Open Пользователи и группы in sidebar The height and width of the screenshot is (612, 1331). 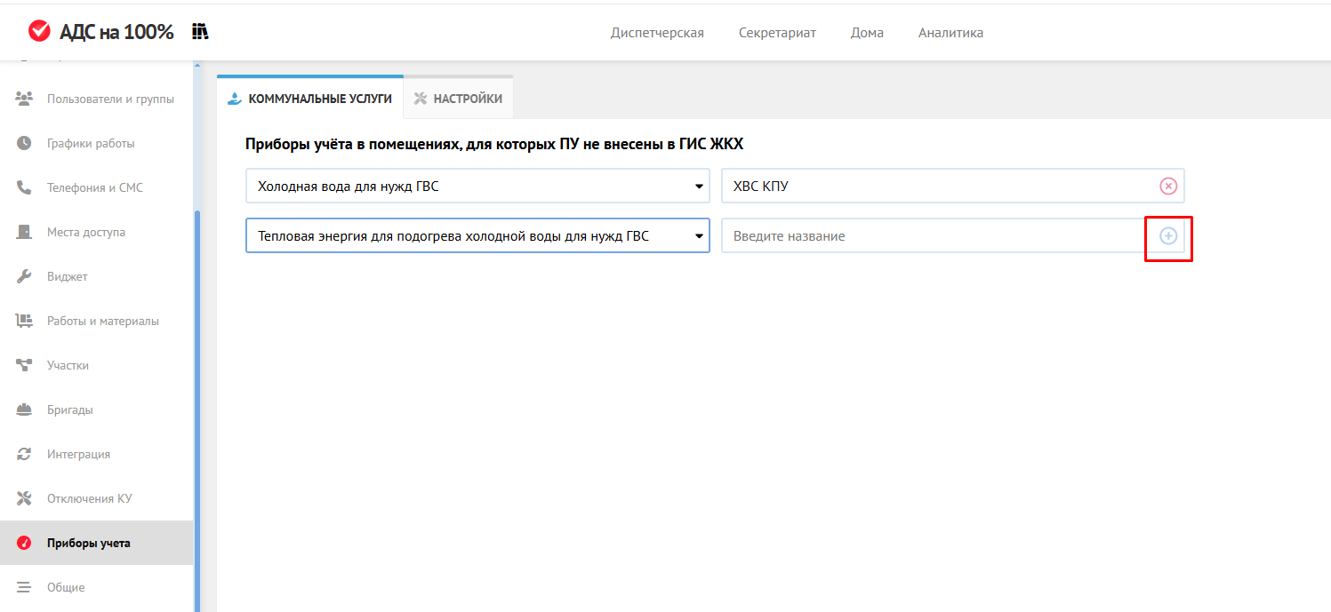(x=109, y=99)
